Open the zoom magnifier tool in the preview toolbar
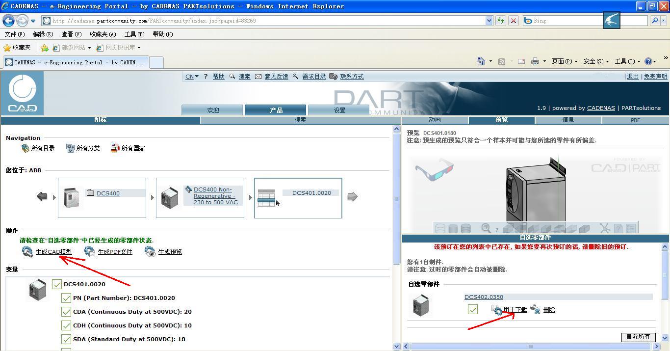The image size is (670, 351). tap(486, 227)
